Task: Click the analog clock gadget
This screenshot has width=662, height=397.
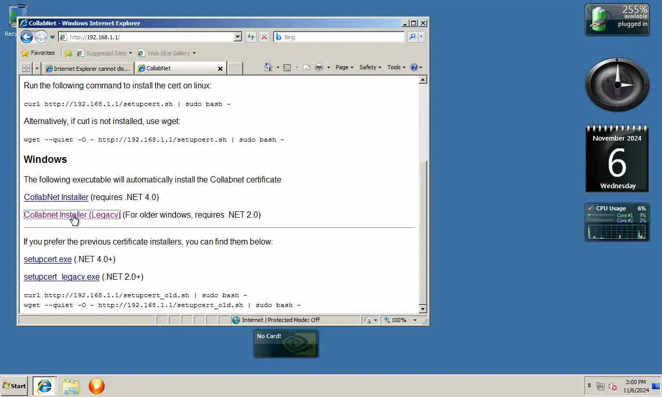Action: click(617, 85)
